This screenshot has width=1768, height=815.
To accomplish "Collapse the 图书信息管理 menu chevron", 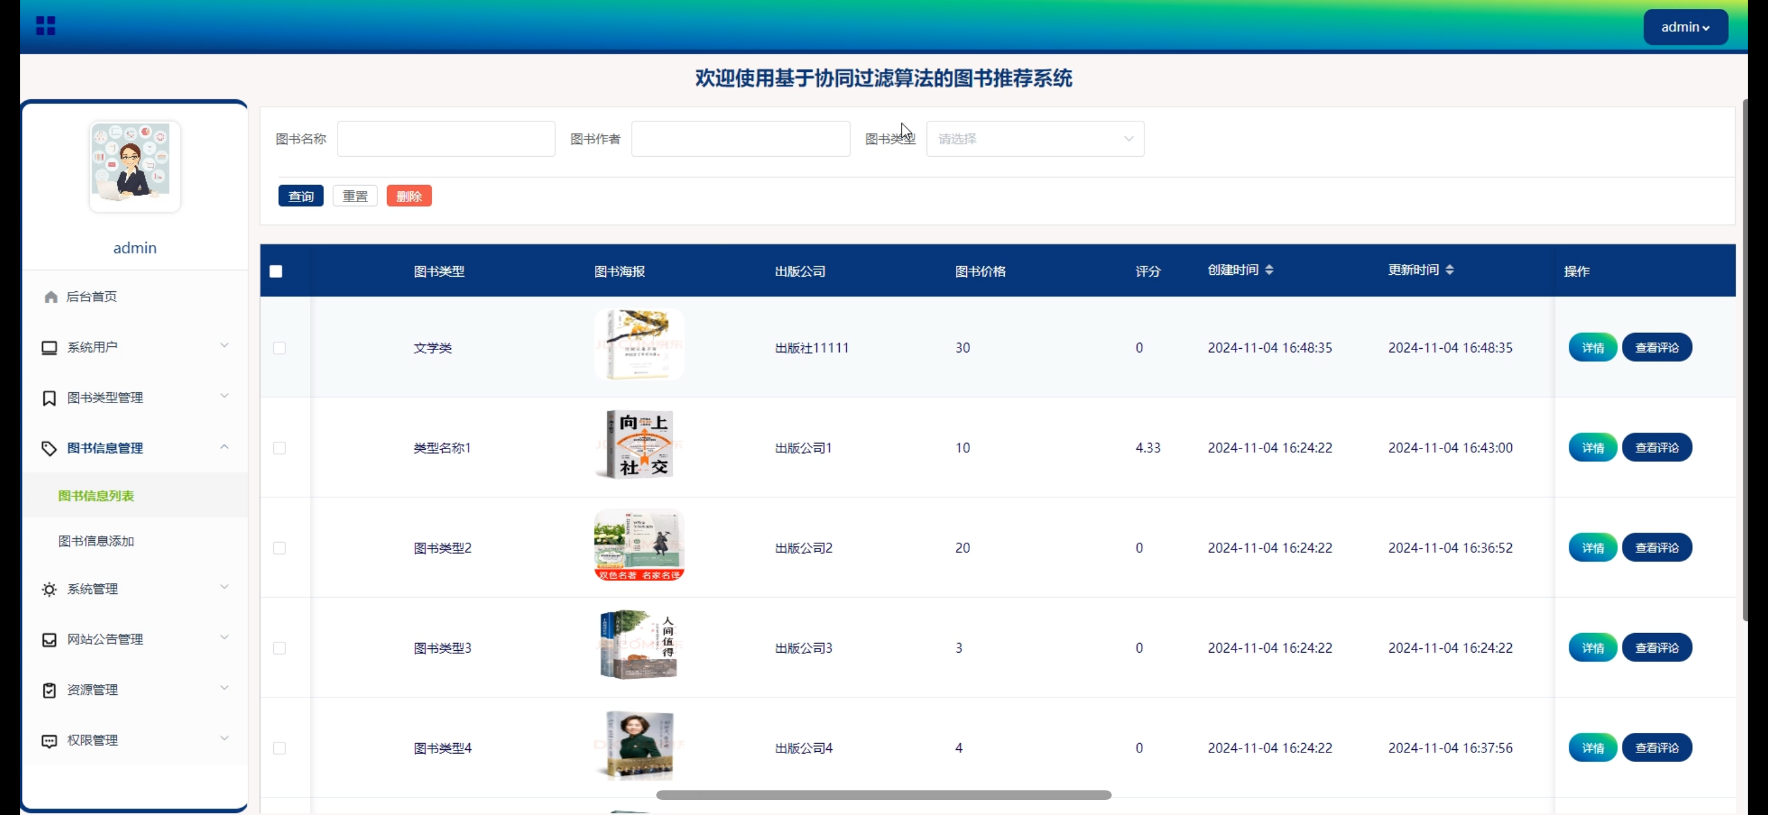I will pos(224,447).
